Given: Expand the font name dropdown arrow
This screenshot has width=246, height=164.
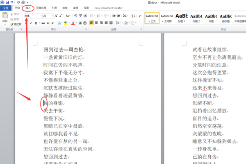Looking at the screenshot, I should 41,16.
